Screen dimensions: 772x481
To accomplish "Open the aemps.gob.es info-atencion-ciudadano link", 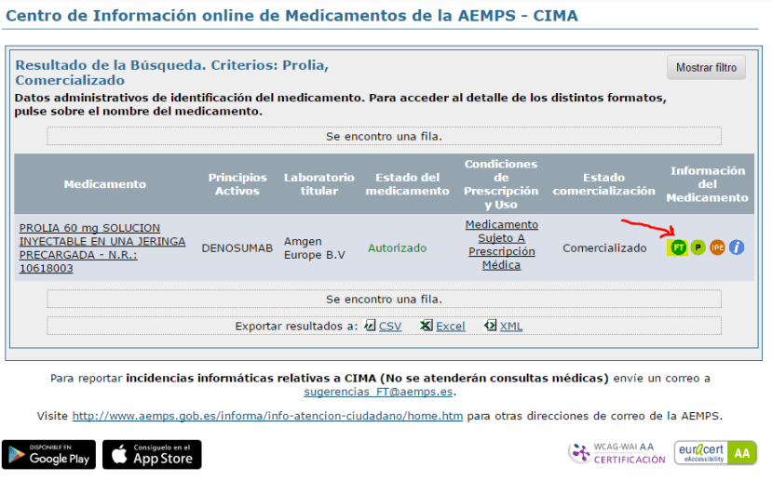I will (267, 416).
